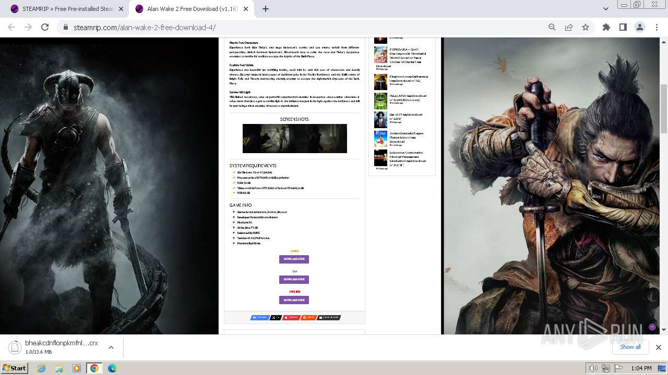
Task: Click the browser forward arrow
Action: 28,27
